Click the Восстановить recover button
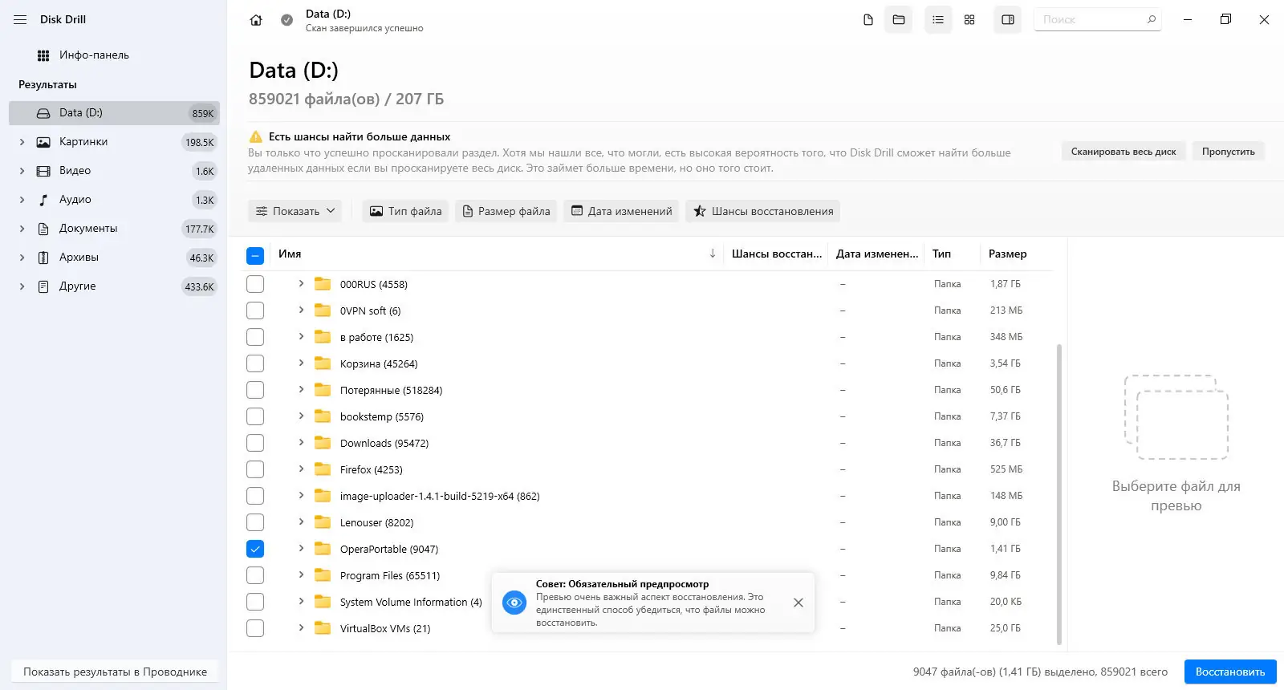1284x690 pixels. point(1230,672)
